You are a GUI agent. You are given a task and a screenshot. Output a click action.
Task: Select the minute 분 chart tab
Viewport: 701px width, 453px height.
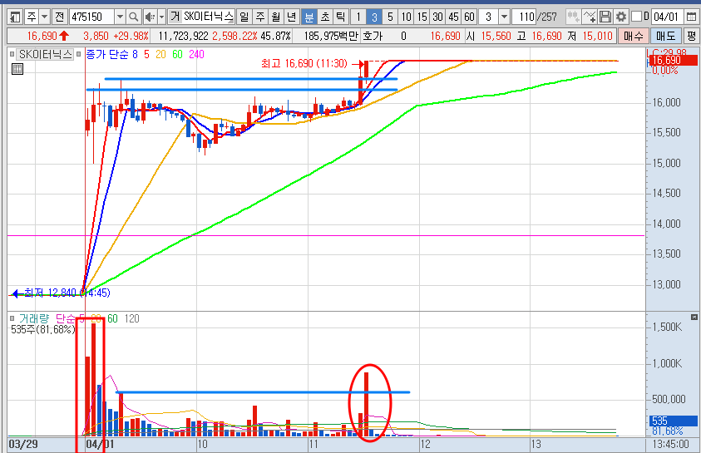[309, 17]
